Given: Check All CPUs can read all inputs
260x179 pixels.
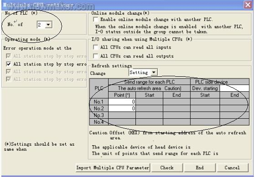Looking at the screenshot, I should click(x=96, y=47).
